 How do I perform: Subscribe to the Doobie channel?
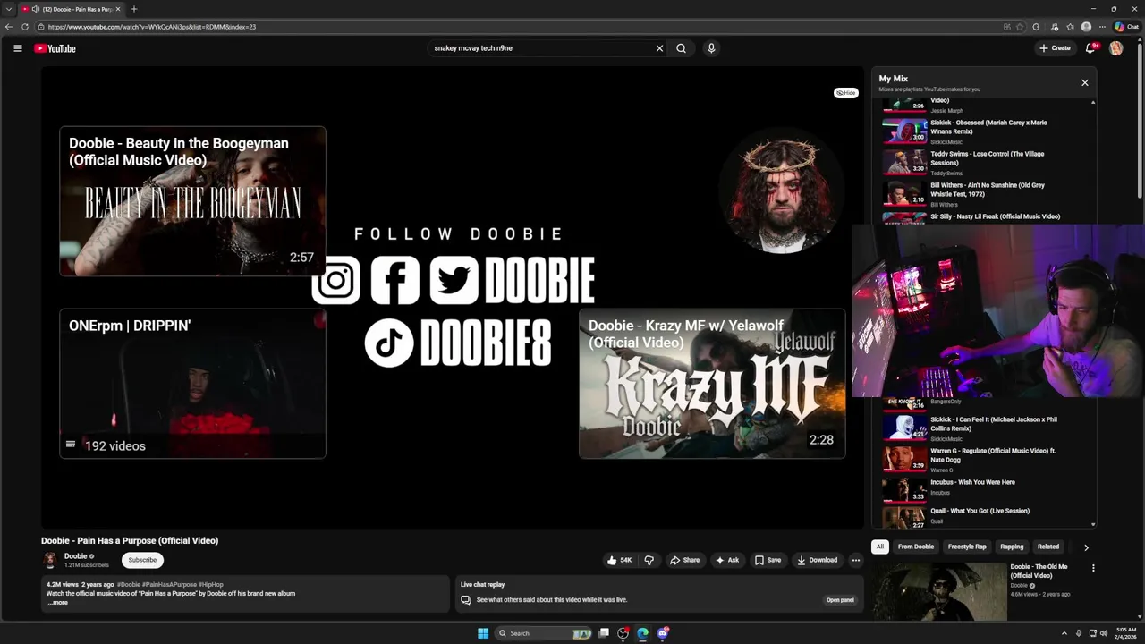tap(142, 560)
